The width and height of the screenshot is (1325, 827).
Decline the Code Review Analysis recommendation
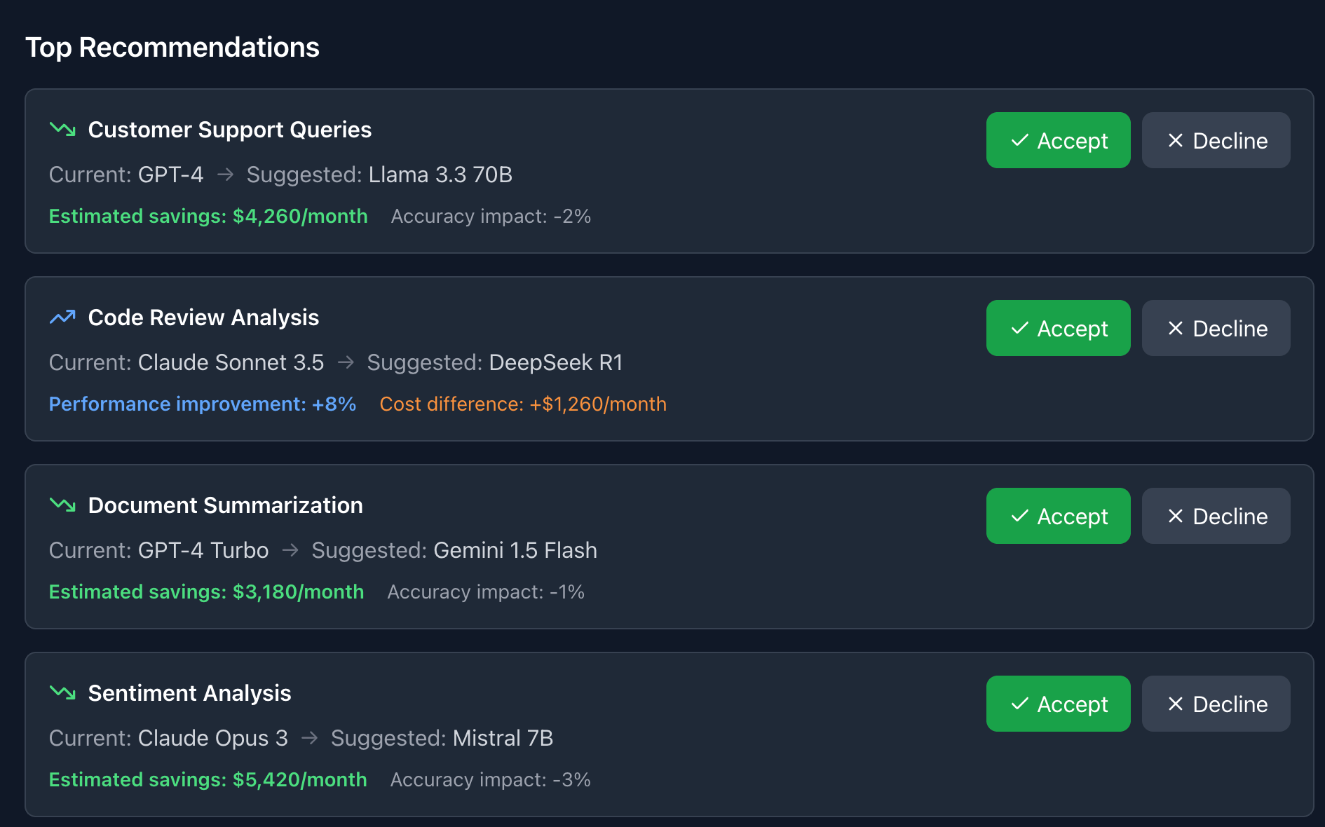coord(1216,328)
